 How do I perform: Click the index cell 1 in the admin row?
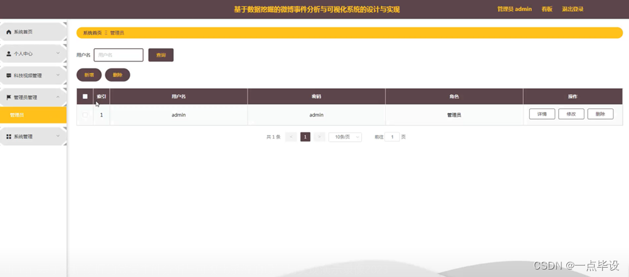tap(102, 115)
